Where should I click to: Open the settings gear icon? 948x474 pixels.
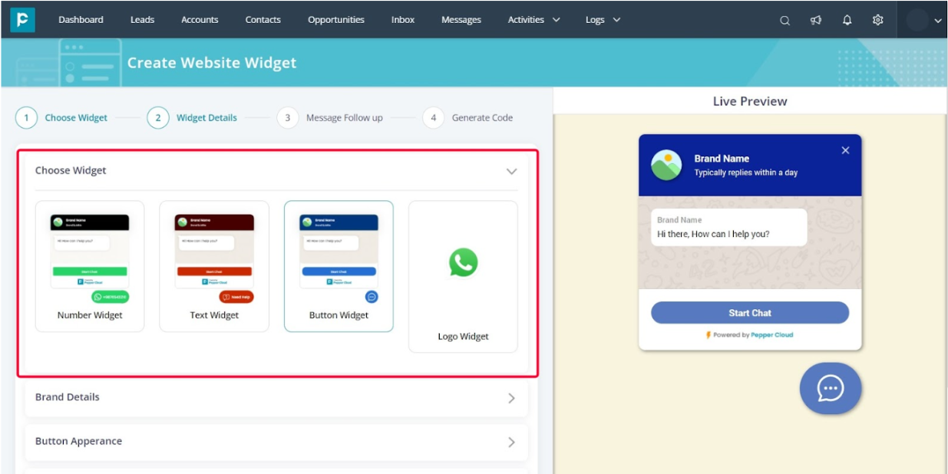pyautogui.click(x=876, y=20)
